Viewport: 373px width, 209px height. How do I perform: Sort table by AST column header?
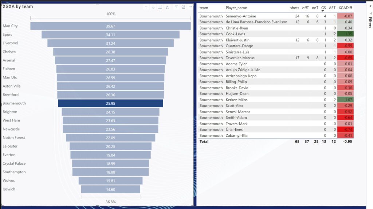point(332,8)
